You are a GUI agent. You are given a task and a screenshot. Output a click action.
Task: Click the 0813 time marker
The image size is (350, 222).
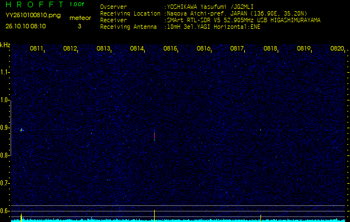(103, 49)
